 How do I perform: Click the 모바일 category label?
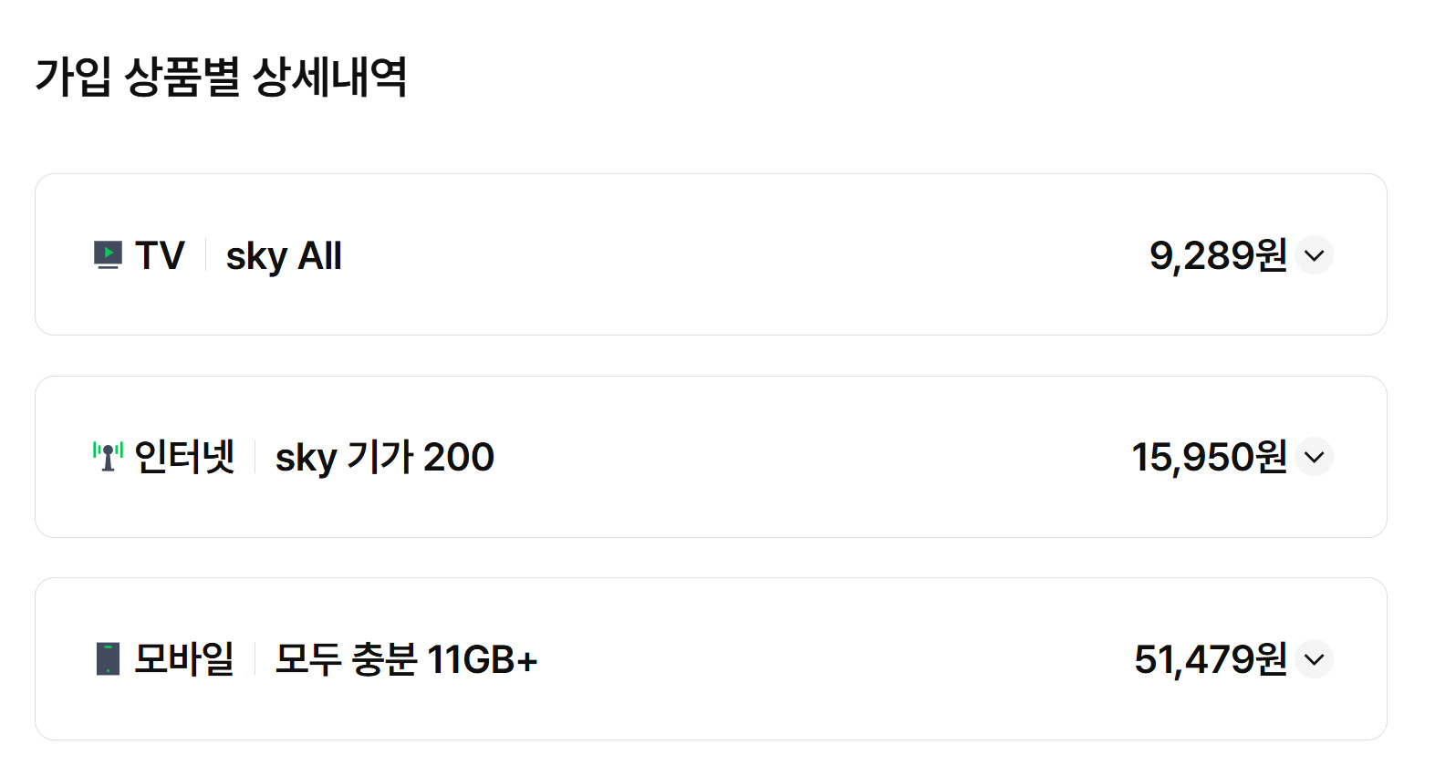pos(184,658)
